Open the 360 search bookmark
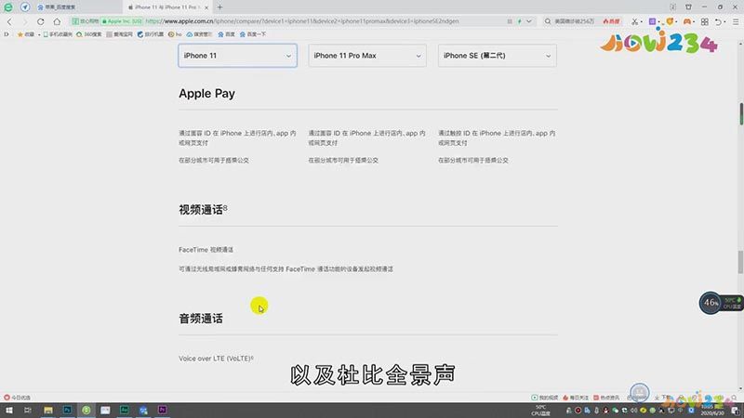Screen dimensions: 744x418 pos(88,34)
